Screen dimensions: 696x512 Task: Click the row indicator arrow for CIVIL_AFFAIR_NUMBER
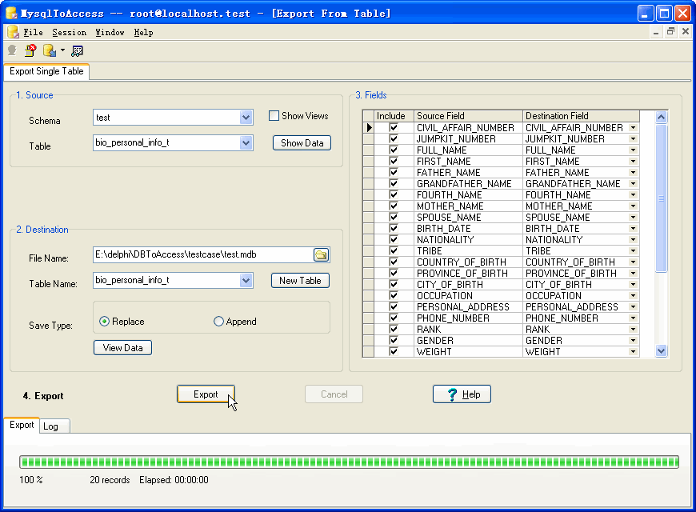click(369, 128)
